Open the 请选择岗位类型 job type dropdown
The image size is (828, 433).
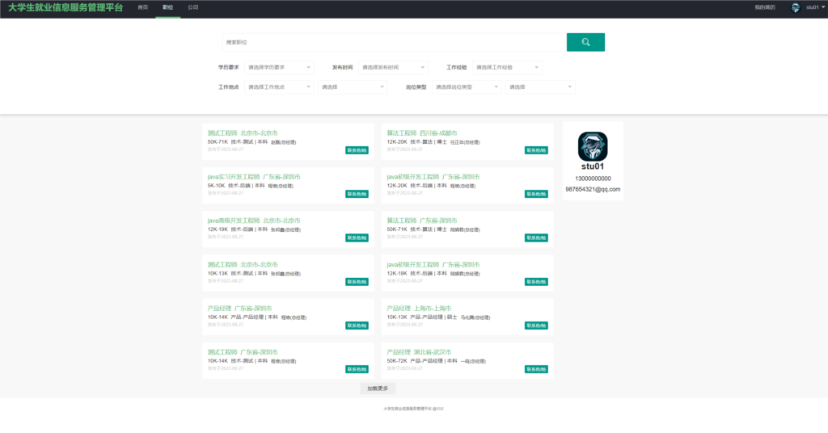468,87
